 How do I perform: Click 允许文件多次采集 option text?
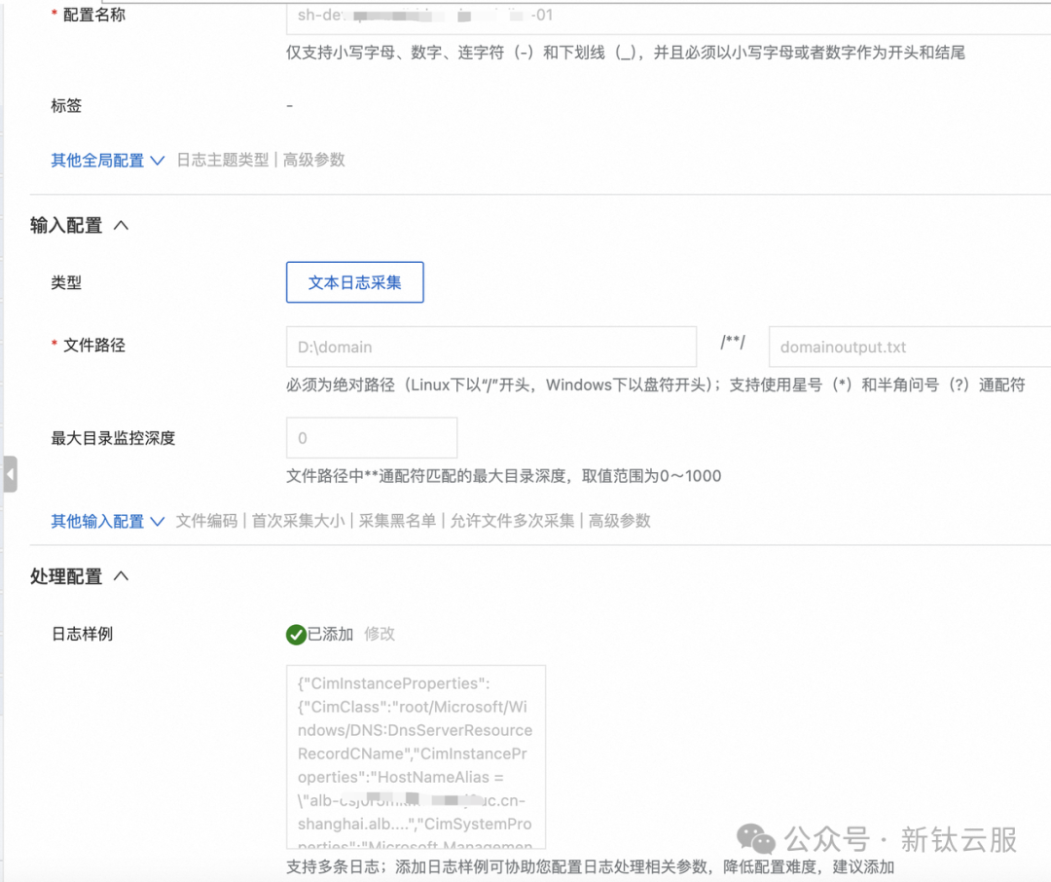pos(512,521)
